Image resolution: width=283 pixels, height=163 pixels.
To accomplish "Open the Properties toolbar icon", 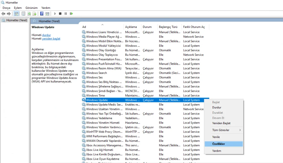I will 23,14.
